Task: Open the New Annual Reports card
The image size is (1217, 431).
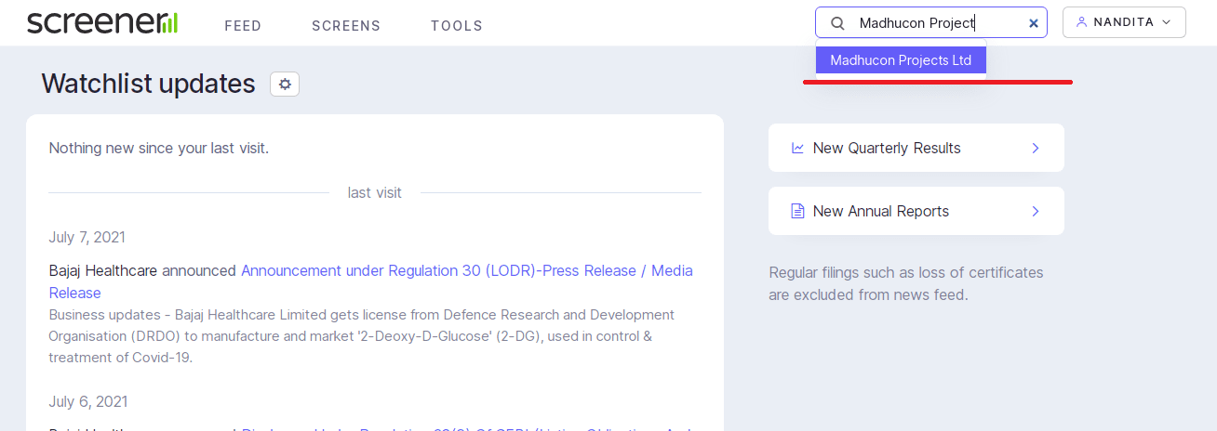Action: [916, 211]
